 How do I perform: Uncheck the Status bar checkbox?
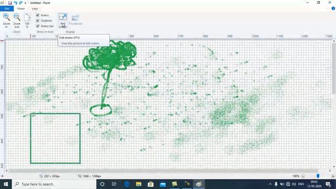coord(38,26)
